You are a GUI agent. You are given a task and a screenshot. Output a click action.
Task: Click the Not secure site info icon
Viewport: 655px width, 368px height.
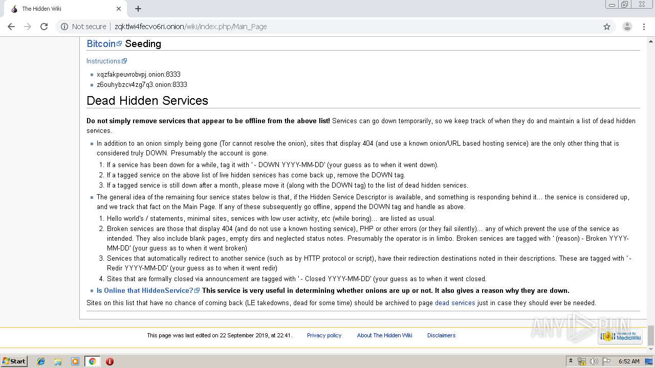click(x=64, y=27)
